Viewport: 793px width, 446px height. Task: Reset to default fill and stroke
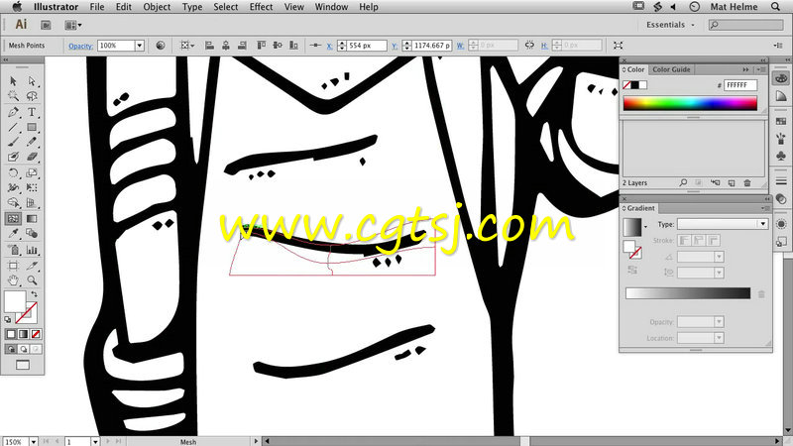(x=8, y=319)
